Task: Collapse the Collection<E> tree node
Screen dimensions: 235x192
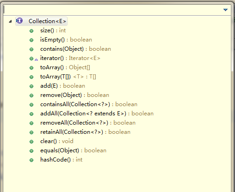Action: pos(10,21)
